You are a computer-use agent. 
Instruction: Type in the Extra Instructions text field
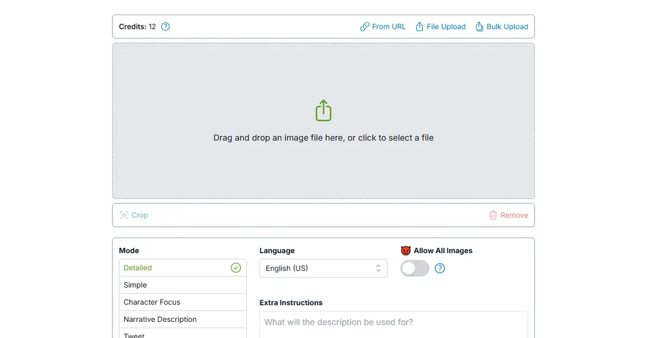[393, 324]
